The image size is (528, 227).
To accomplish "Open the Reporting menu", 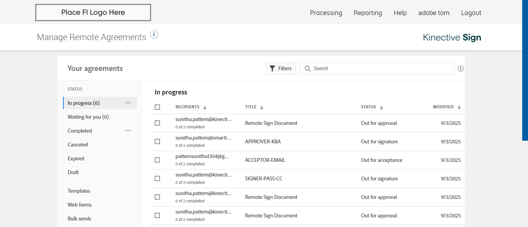I will 368,13.
